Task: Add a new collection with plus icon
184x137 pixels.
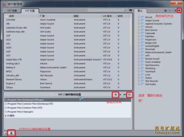Action: click(x=175, y=10)
